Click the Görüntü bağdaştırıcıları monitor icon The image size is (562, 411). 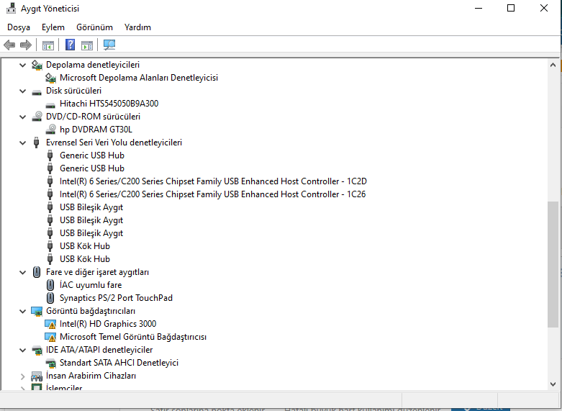point(37,311)
